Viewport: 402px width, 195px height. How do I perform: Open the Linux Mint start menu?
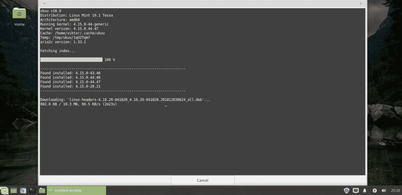click(x=4, y=190)
